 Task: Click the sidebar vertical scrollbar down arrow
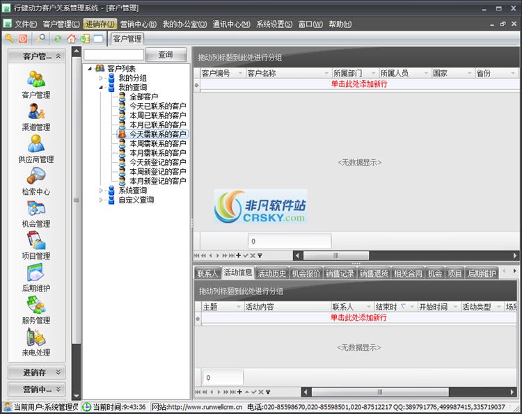tap(77, 396)
